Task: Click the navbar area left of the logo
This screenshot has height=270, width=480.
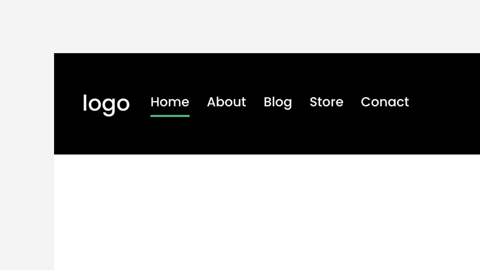Action: 68,104
